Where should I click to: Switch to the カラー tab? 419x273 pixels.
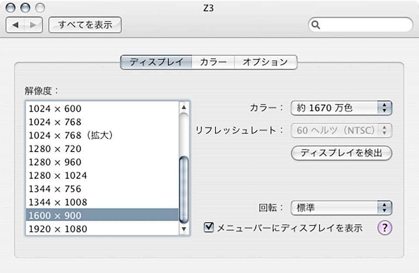point(213,62)
